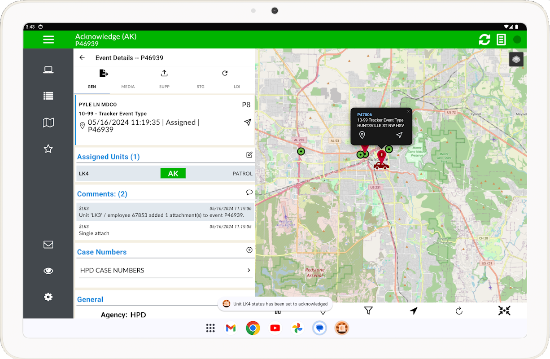Switch to the SUPP tab
This screenshot has height=359, width=550.
coord(164,87)
